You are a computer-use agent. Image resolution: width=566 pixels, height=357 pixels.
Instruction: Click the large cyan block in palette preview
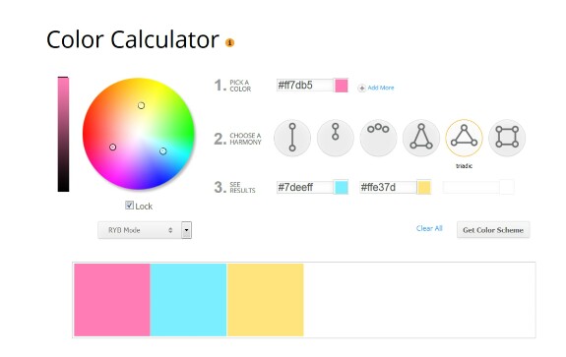tap(188, 300)
